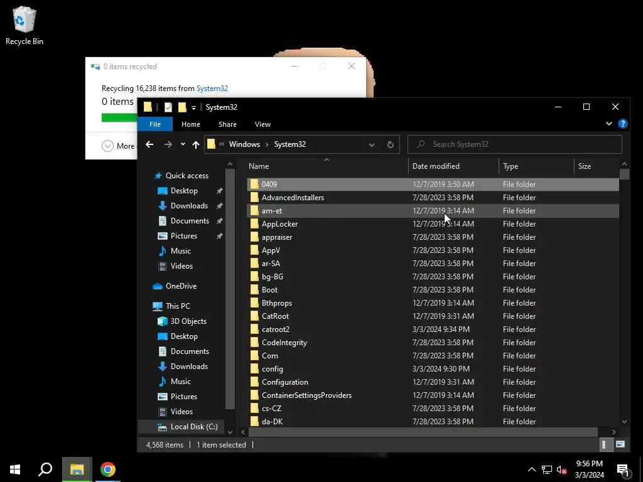Image resolution: width=643 pixels, height=482 pixels.
Task: Open Pictures under Quick access
Action: pyautogui.click(x=184, y=236)
